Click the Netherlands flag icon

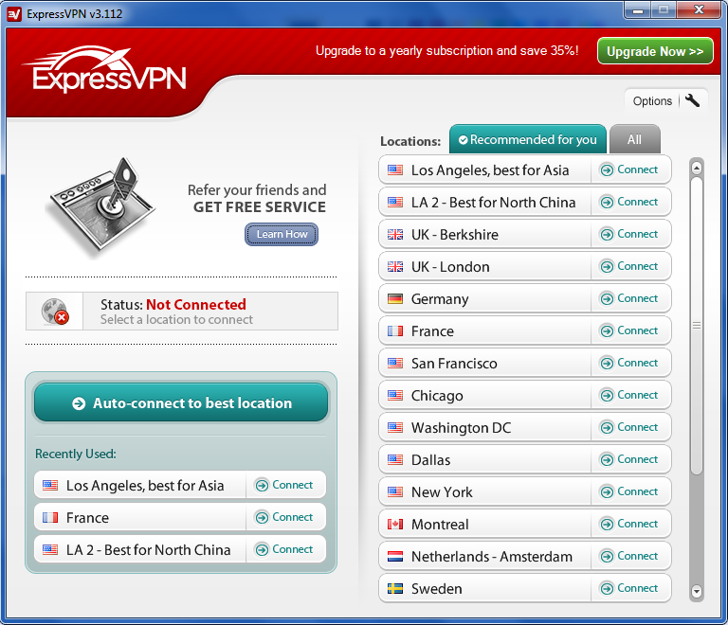click(395, 557)
